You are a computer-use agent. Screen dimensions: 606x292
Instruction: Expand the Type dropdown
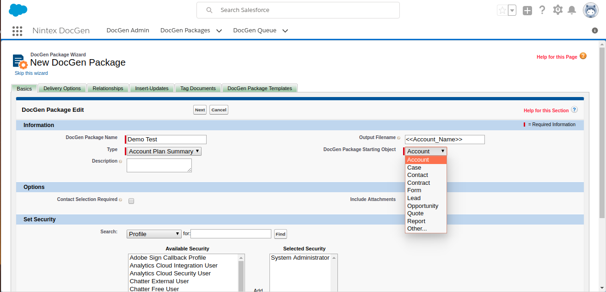tap(164, 152)
